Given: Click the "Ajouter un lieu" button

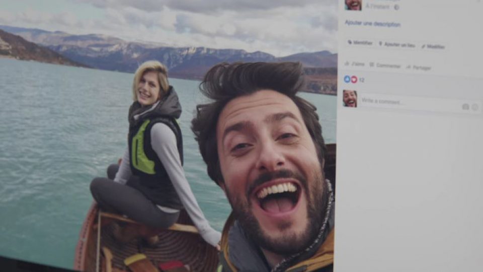Looking at the screenshot, I should [x=397, y=45].
